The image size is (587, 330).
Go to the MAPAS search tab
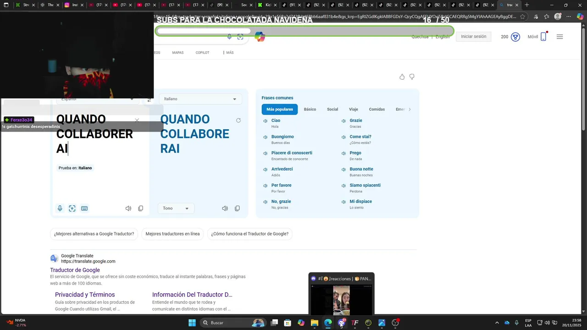click(178, 53)
